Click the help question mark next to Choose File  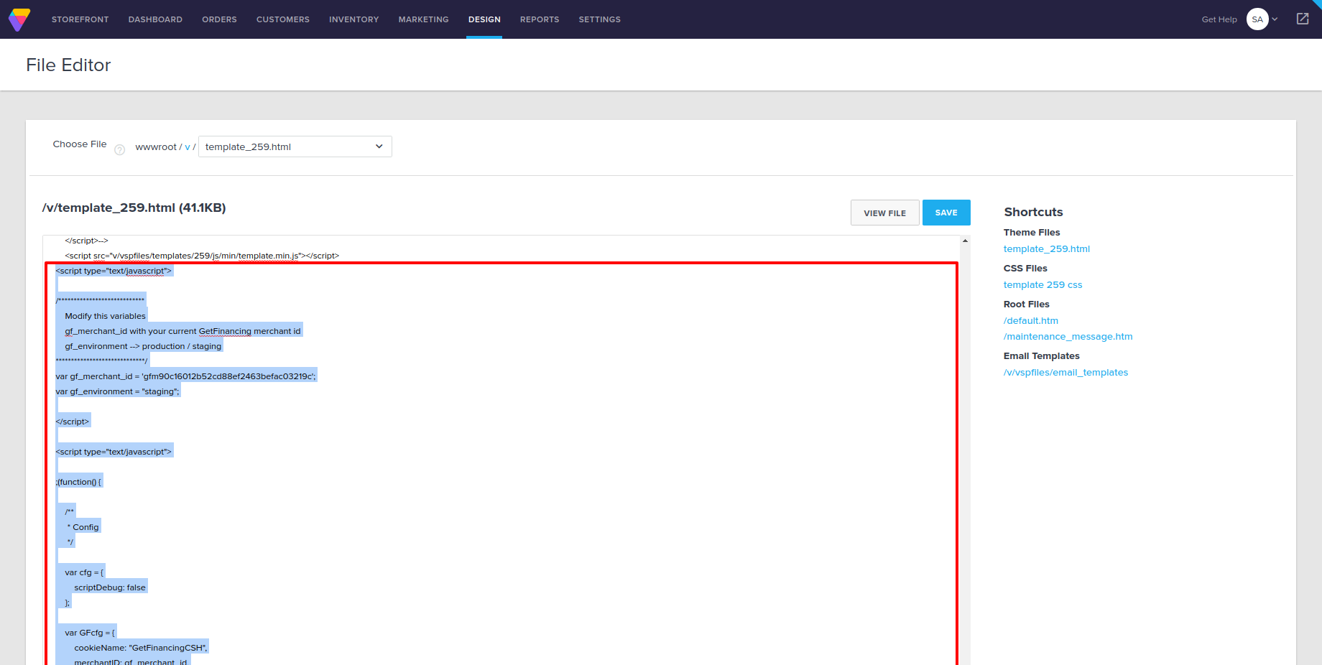click(x=120, y=149)
